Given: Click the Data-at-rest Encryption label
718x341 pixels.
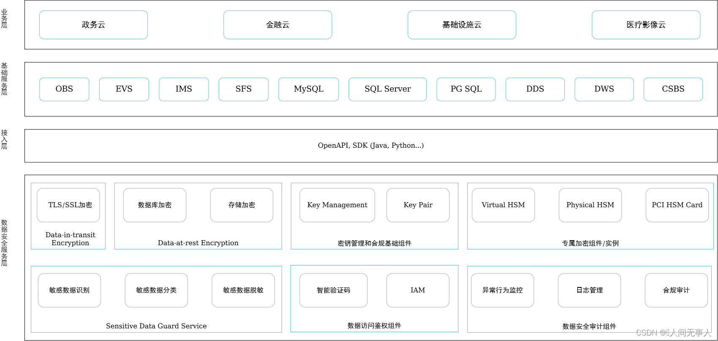Looking at the screenshot, I should click(x=198, y=243).
